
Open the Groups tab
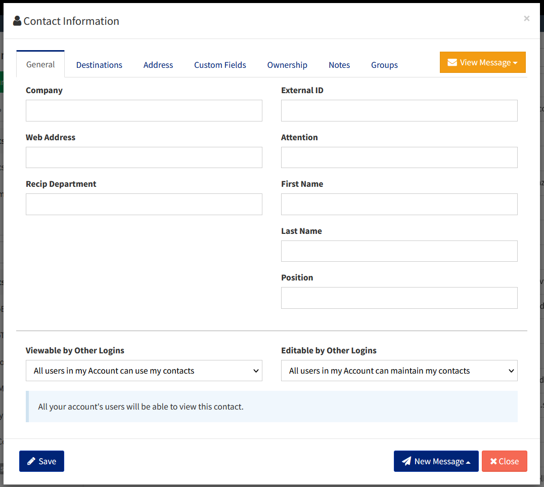click(384, 65)
